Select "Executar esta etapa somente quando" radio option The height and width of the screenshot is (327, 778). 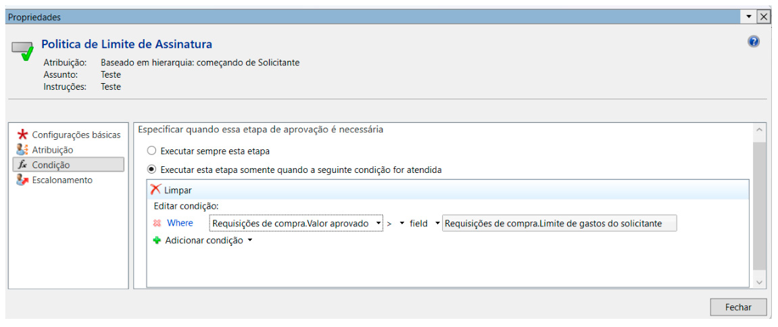(x=151, y=170)
